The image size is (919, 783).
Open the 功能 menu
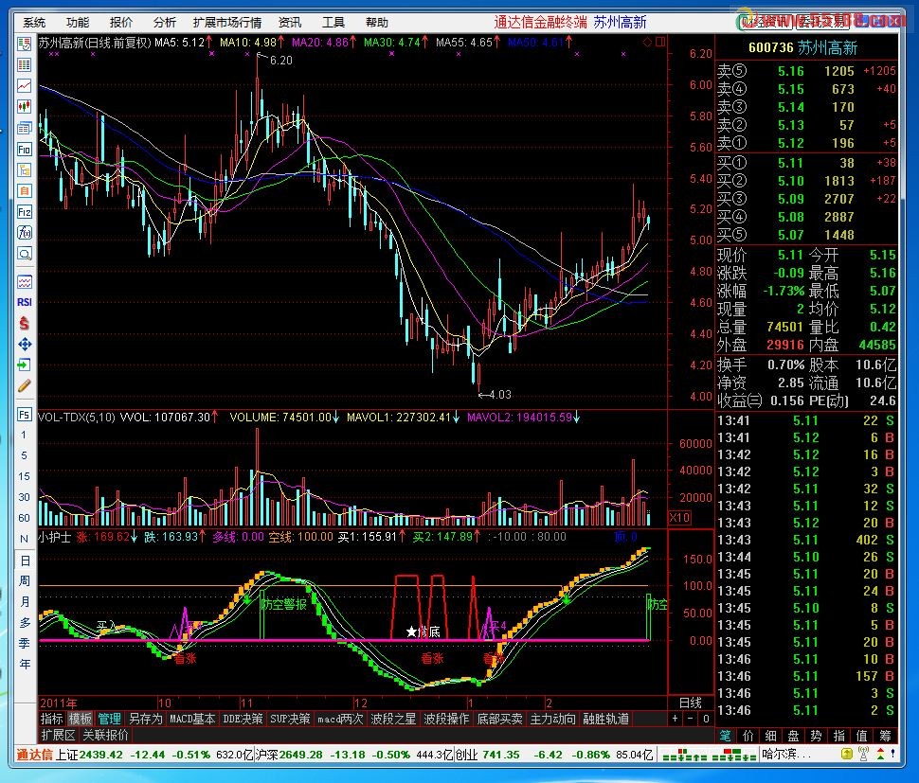click(78, 23)
